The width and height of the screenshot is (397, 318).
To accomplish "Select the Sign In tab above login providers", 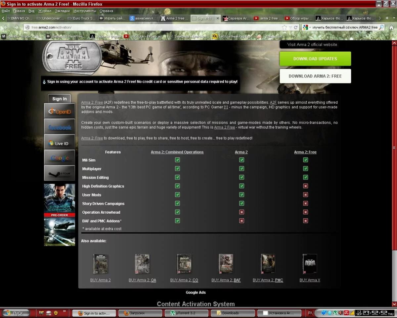I will coord(60,99).
